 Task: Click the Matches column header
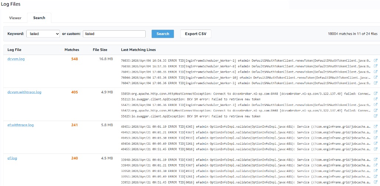tap(72, 50)
